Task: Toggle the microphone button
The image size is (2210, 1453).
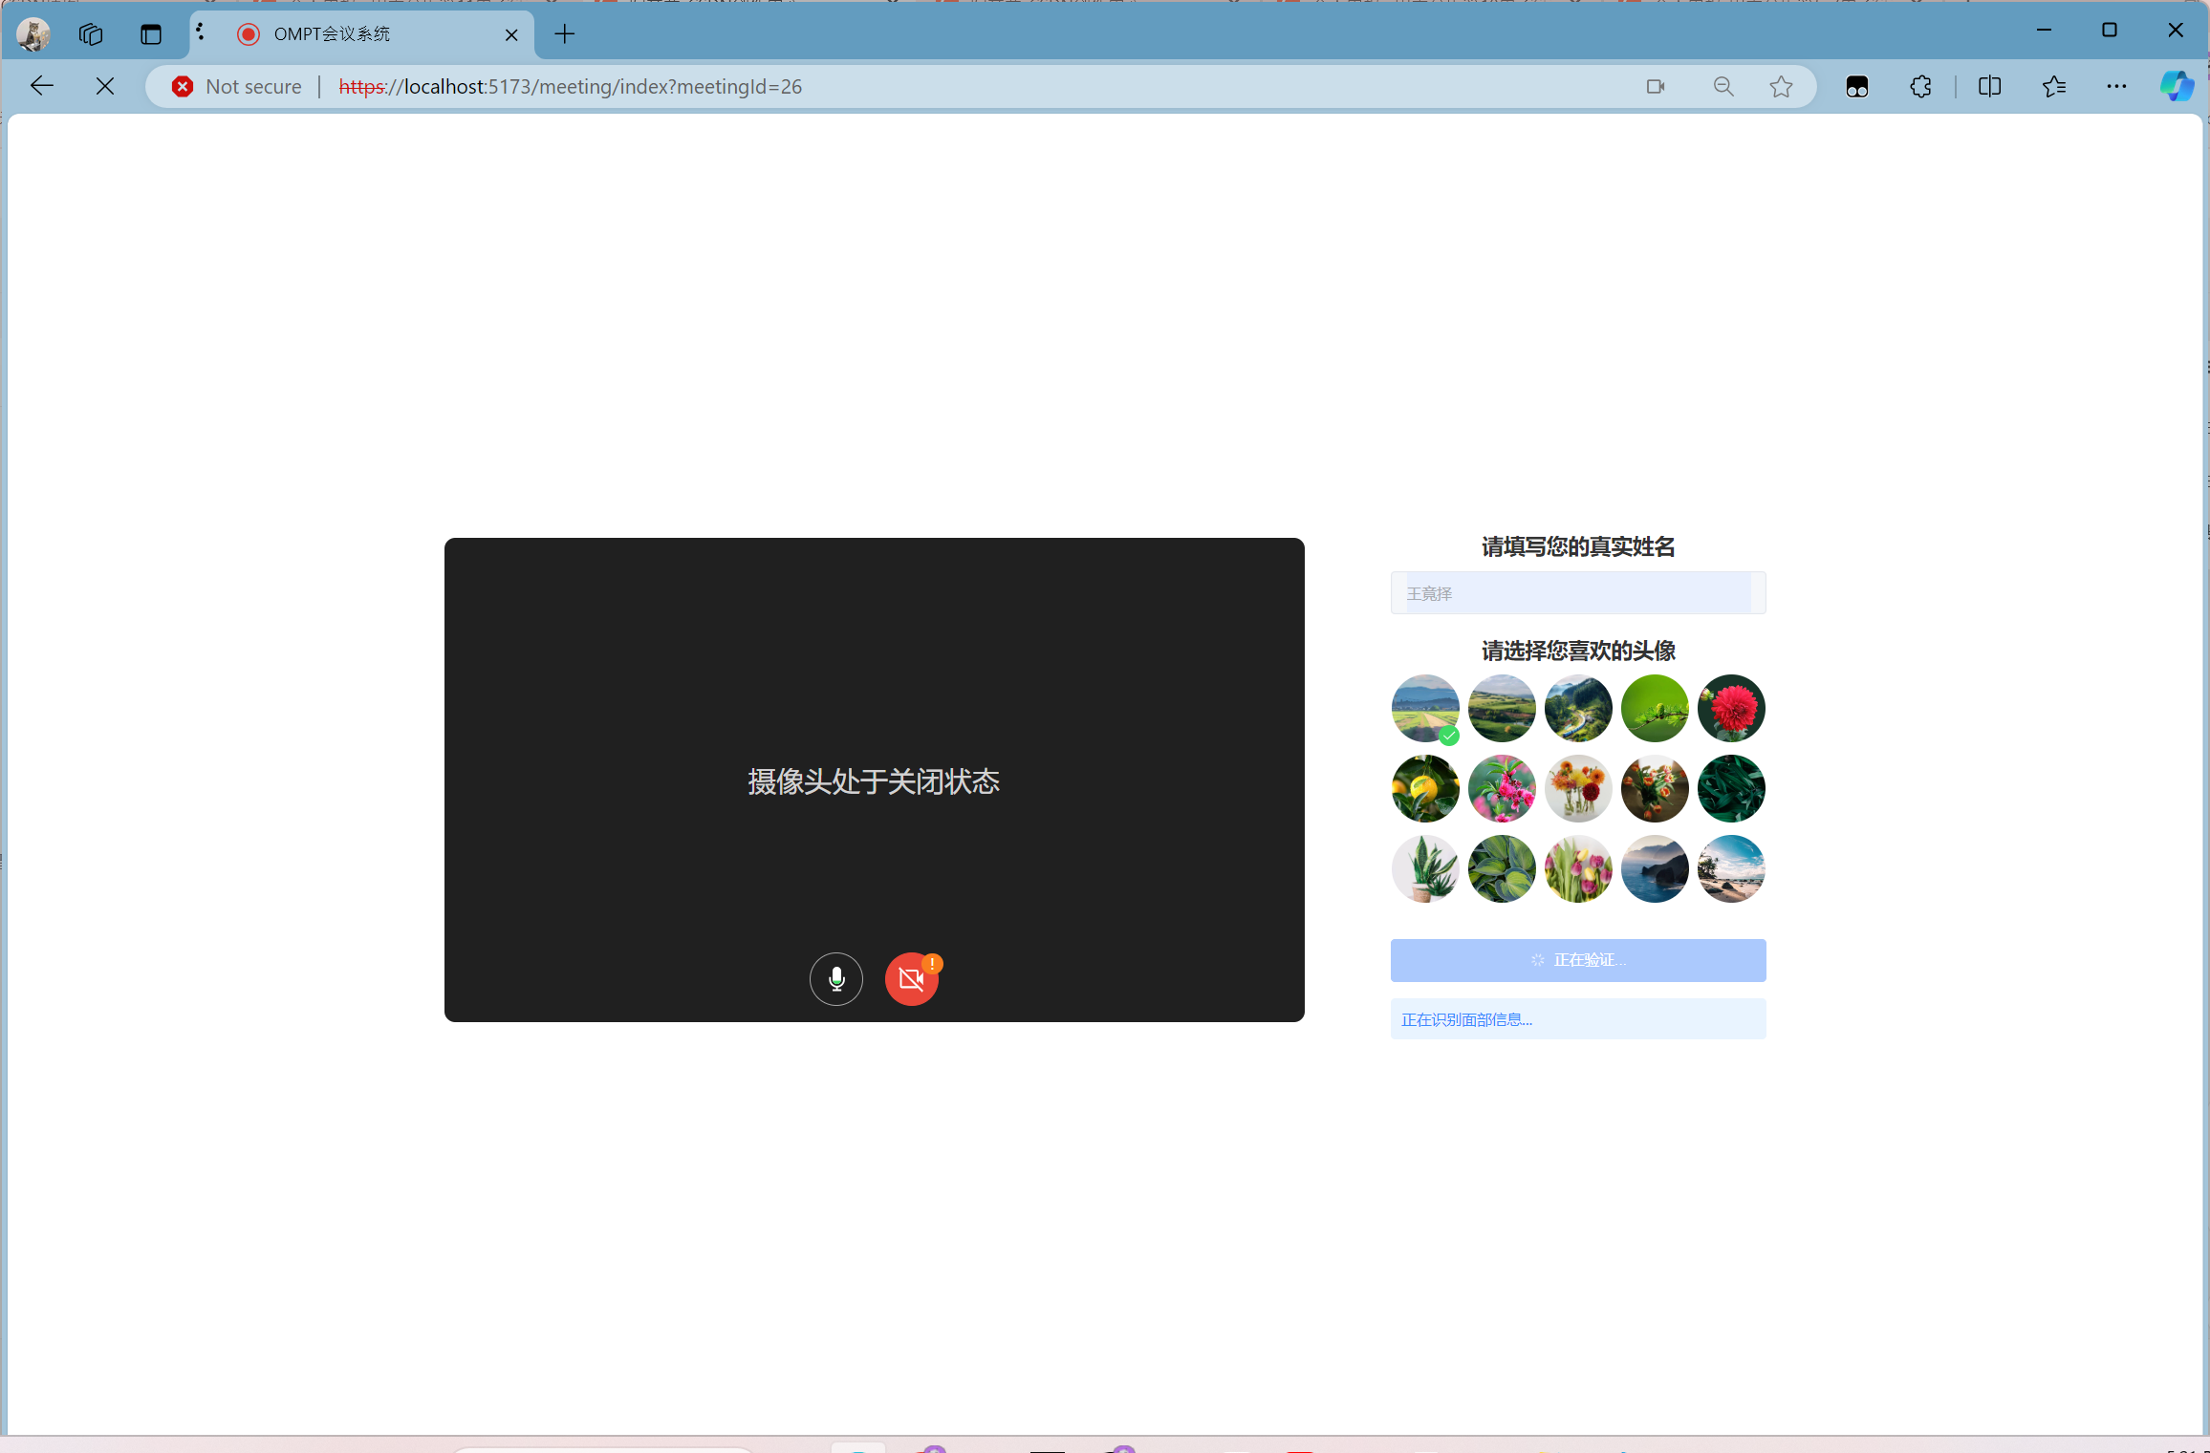Action: (x=835, y=979)
